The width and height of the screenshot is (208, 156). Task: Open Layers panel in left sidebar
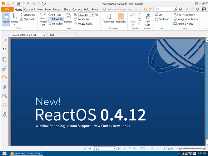[x=4, y=69]
